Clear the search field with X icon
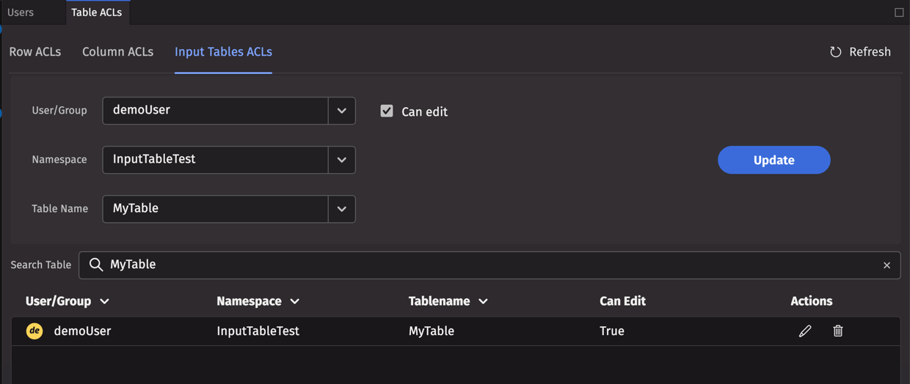 pos(887,265)
